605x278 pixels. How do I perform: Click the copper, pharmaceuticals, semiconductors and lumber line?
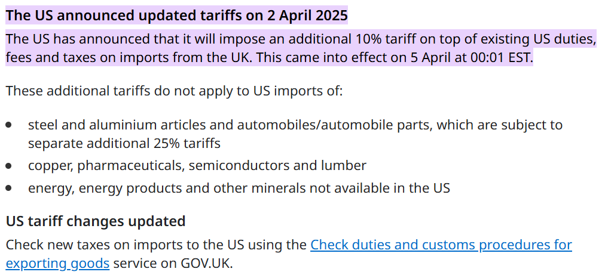197,165
